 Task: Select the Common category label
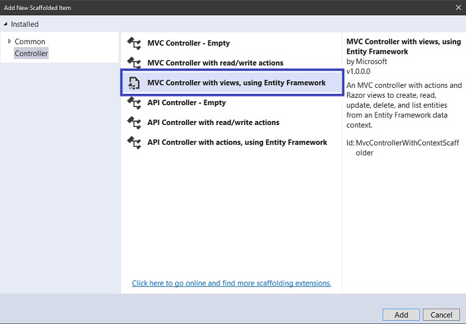coord(30,41)
